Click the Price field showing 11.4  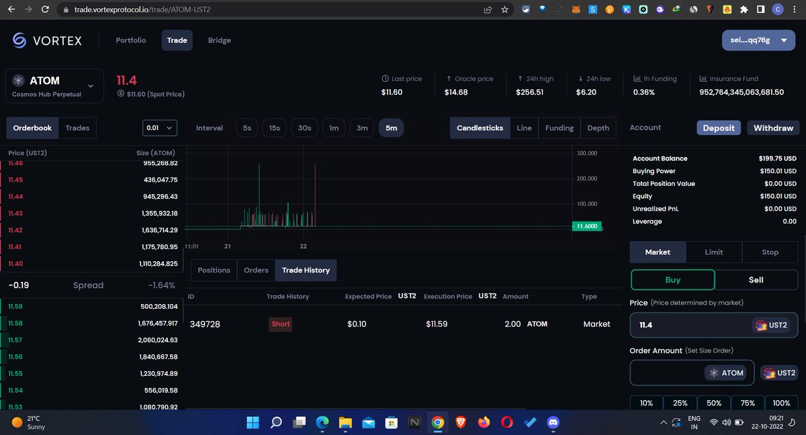click(713, 325)
